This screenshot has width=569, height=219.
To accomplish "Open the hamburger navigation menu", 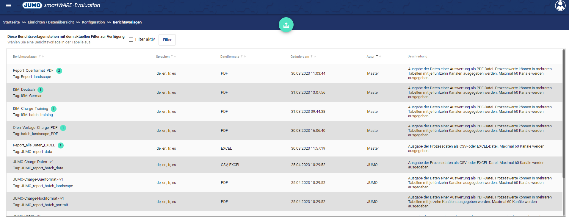I will (8, 5).
